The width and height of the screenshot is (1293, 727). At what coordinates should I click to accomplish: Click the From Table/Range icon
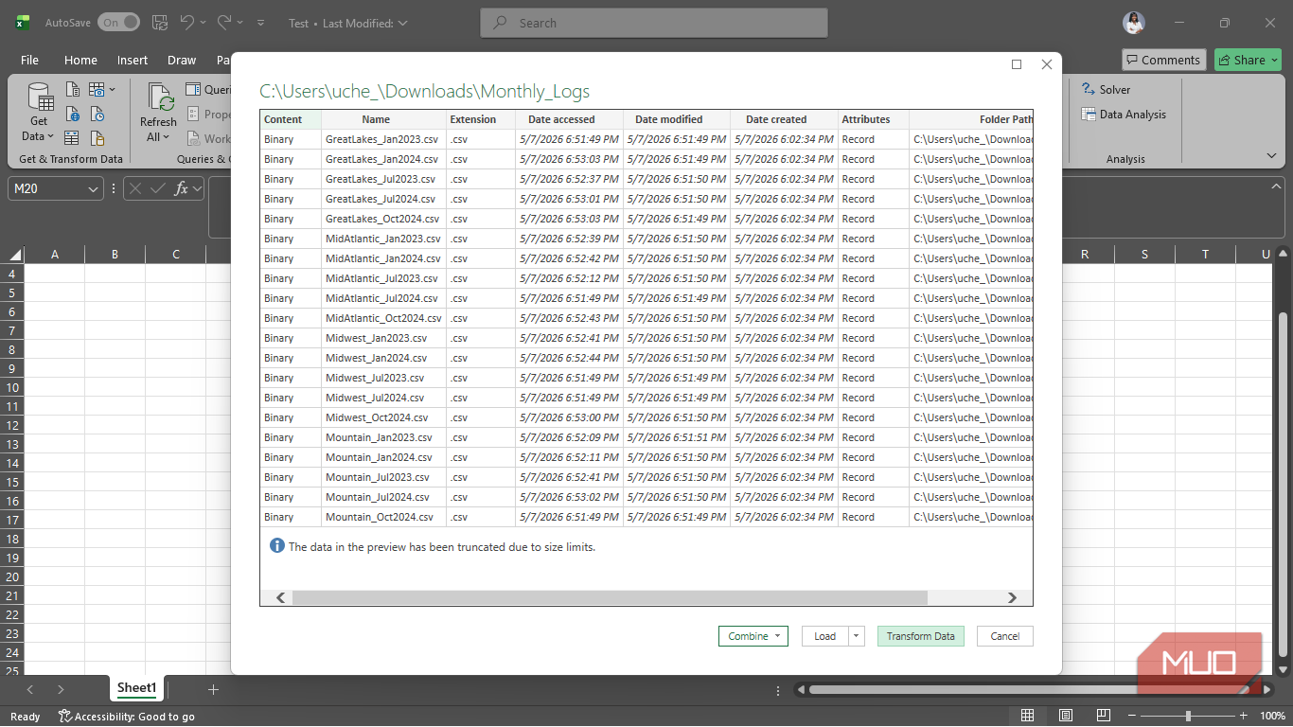(x=73, y=138)
